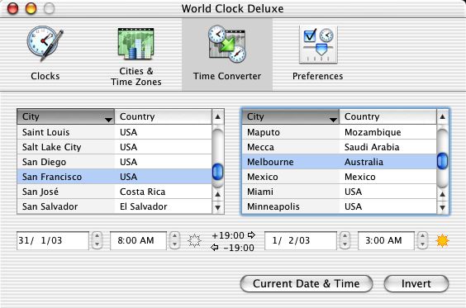This screenshot has width=466, height=308.
Task: Click the right list's scrollbar thumb
Action: click(442, 161)
